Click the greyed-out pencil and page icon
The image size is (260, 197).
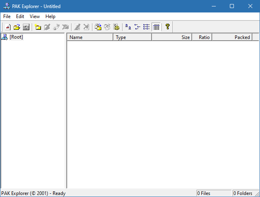[77, 27]
